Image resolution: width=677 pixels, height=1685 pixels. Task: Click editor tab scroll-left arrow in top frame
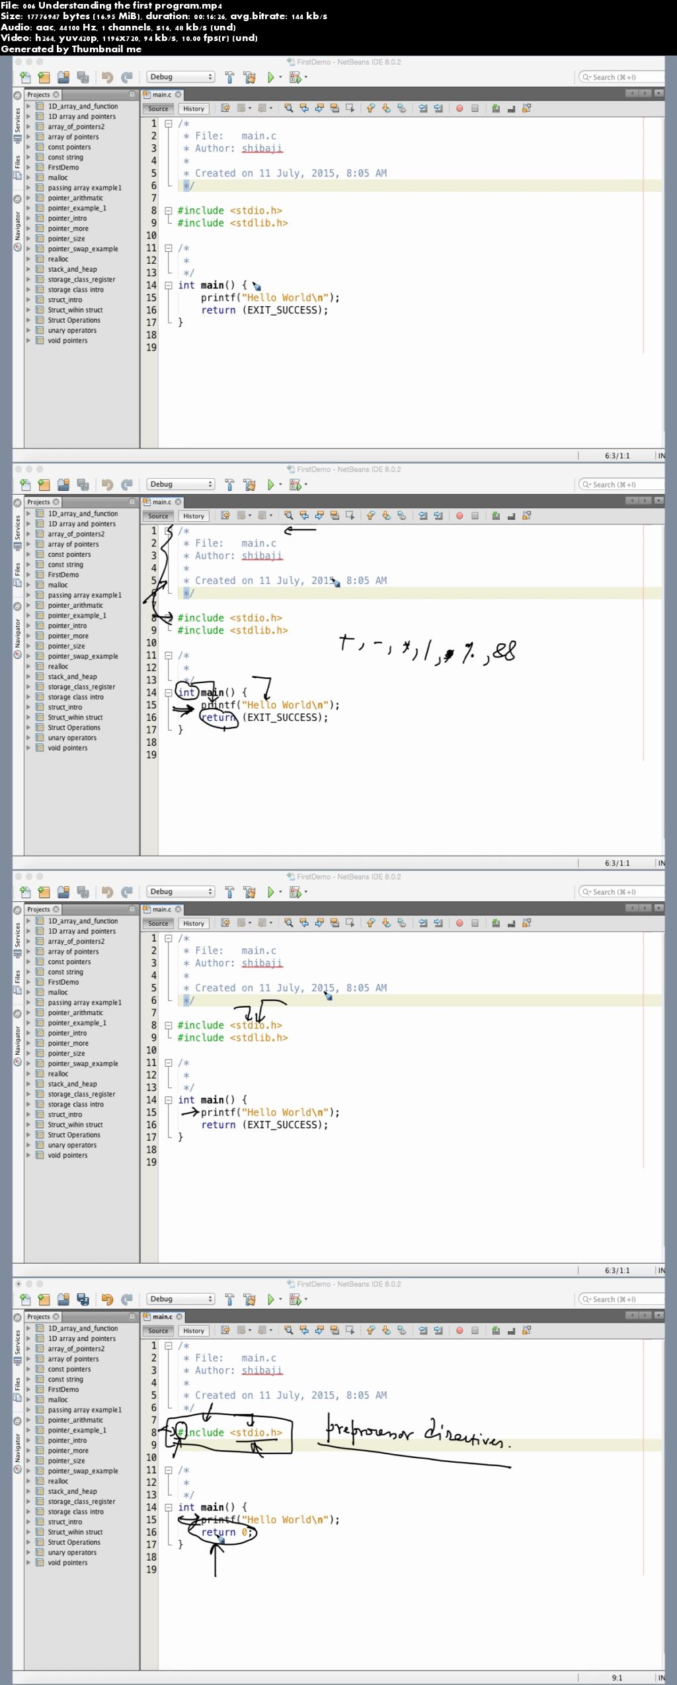633,93
